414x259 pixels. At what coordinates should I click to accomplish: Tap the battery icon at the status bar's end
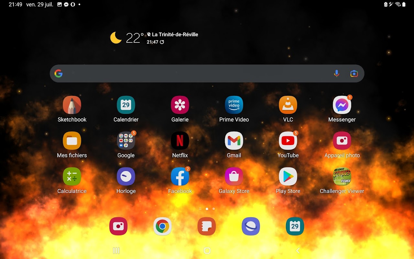(404, 5)
